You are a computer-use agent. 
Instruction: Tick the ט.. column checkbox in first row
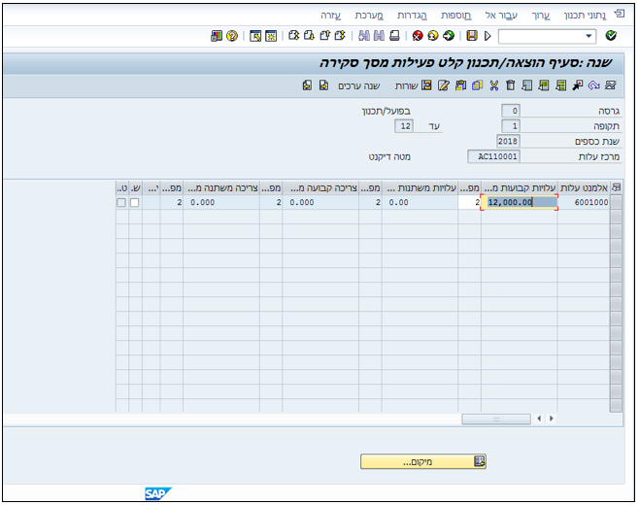[x=121, y=203]
